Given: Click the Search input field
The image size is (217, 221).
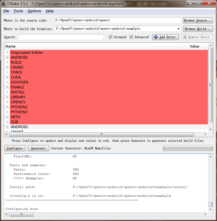Looking at the screenshot, I should [x=61, y=37].
